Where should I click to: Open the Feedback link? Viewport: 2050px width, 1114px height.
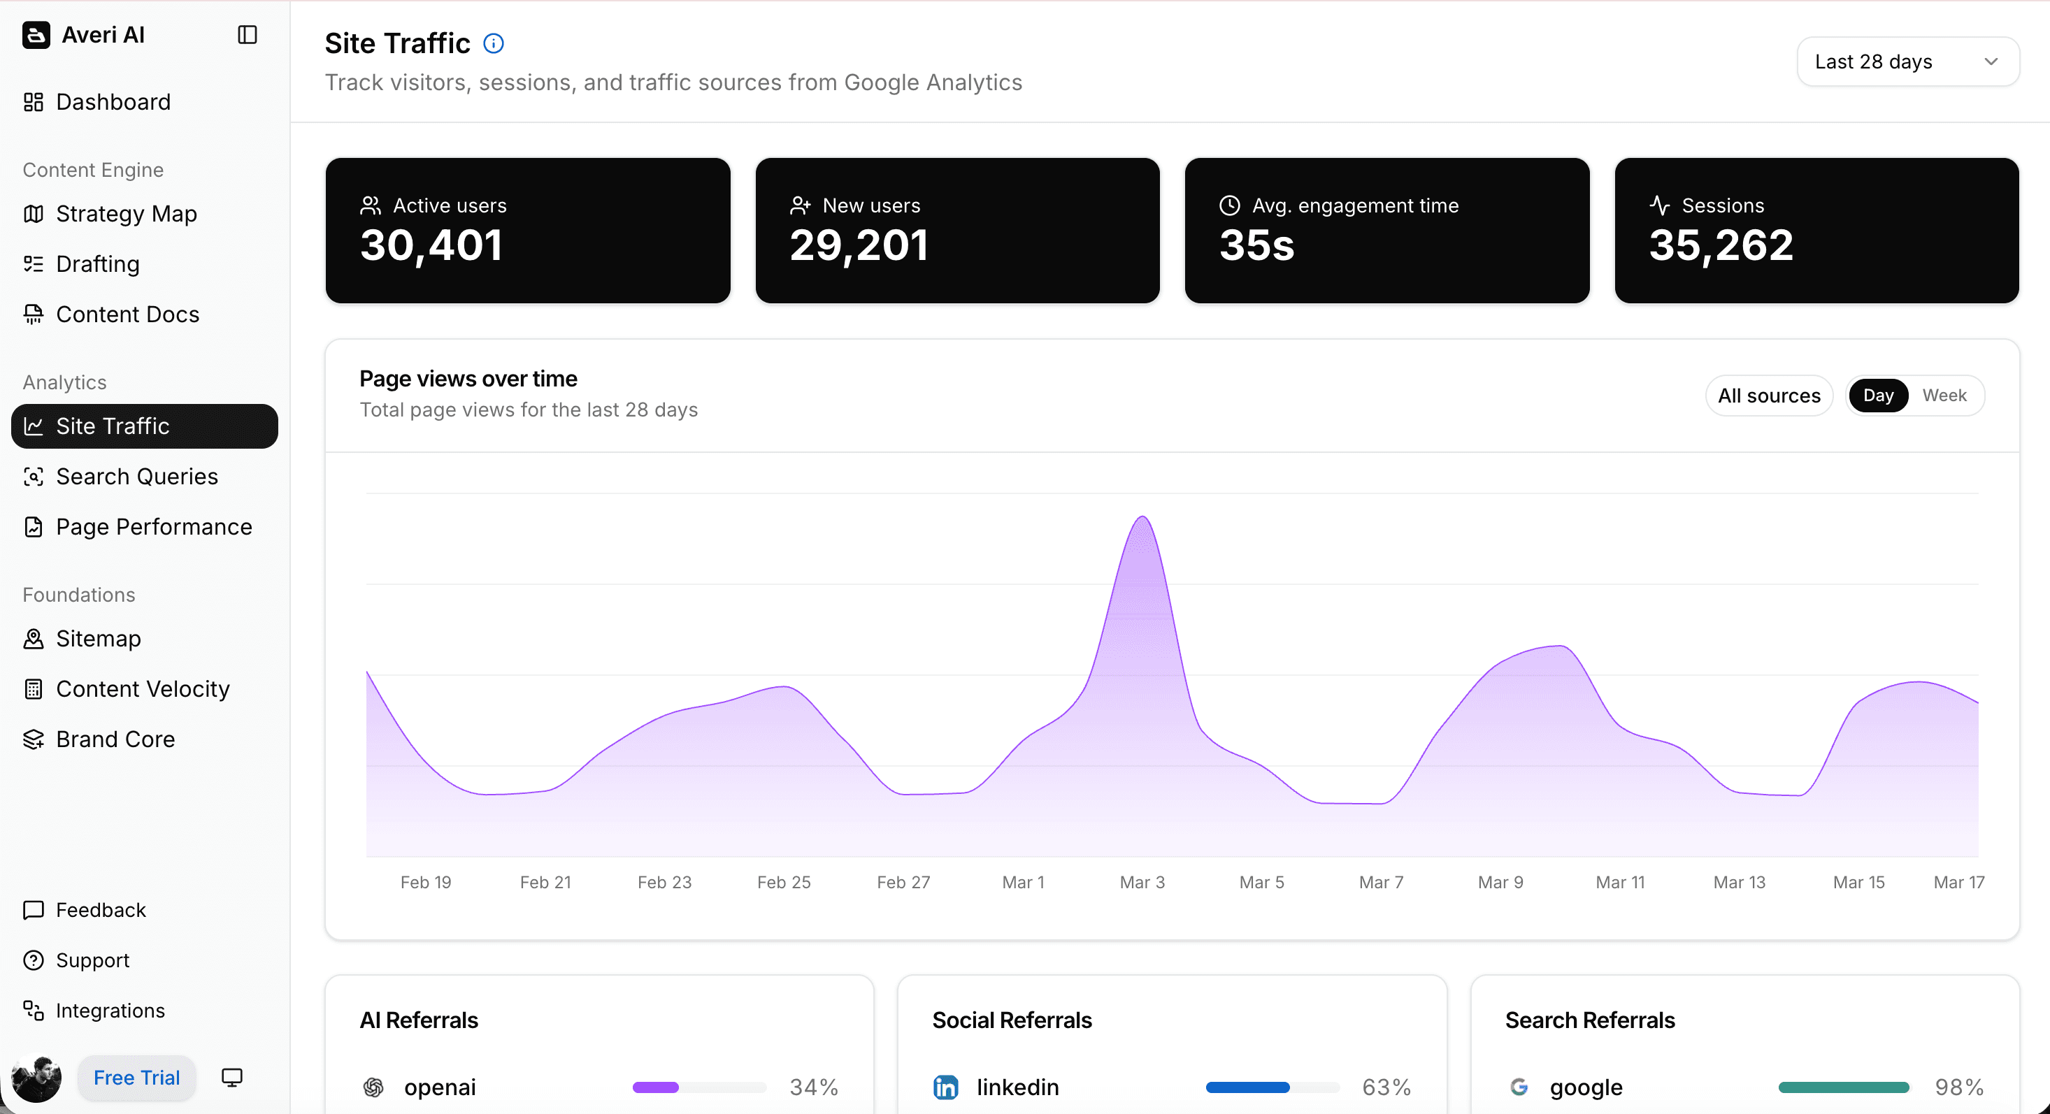click(x=100, y=909)
